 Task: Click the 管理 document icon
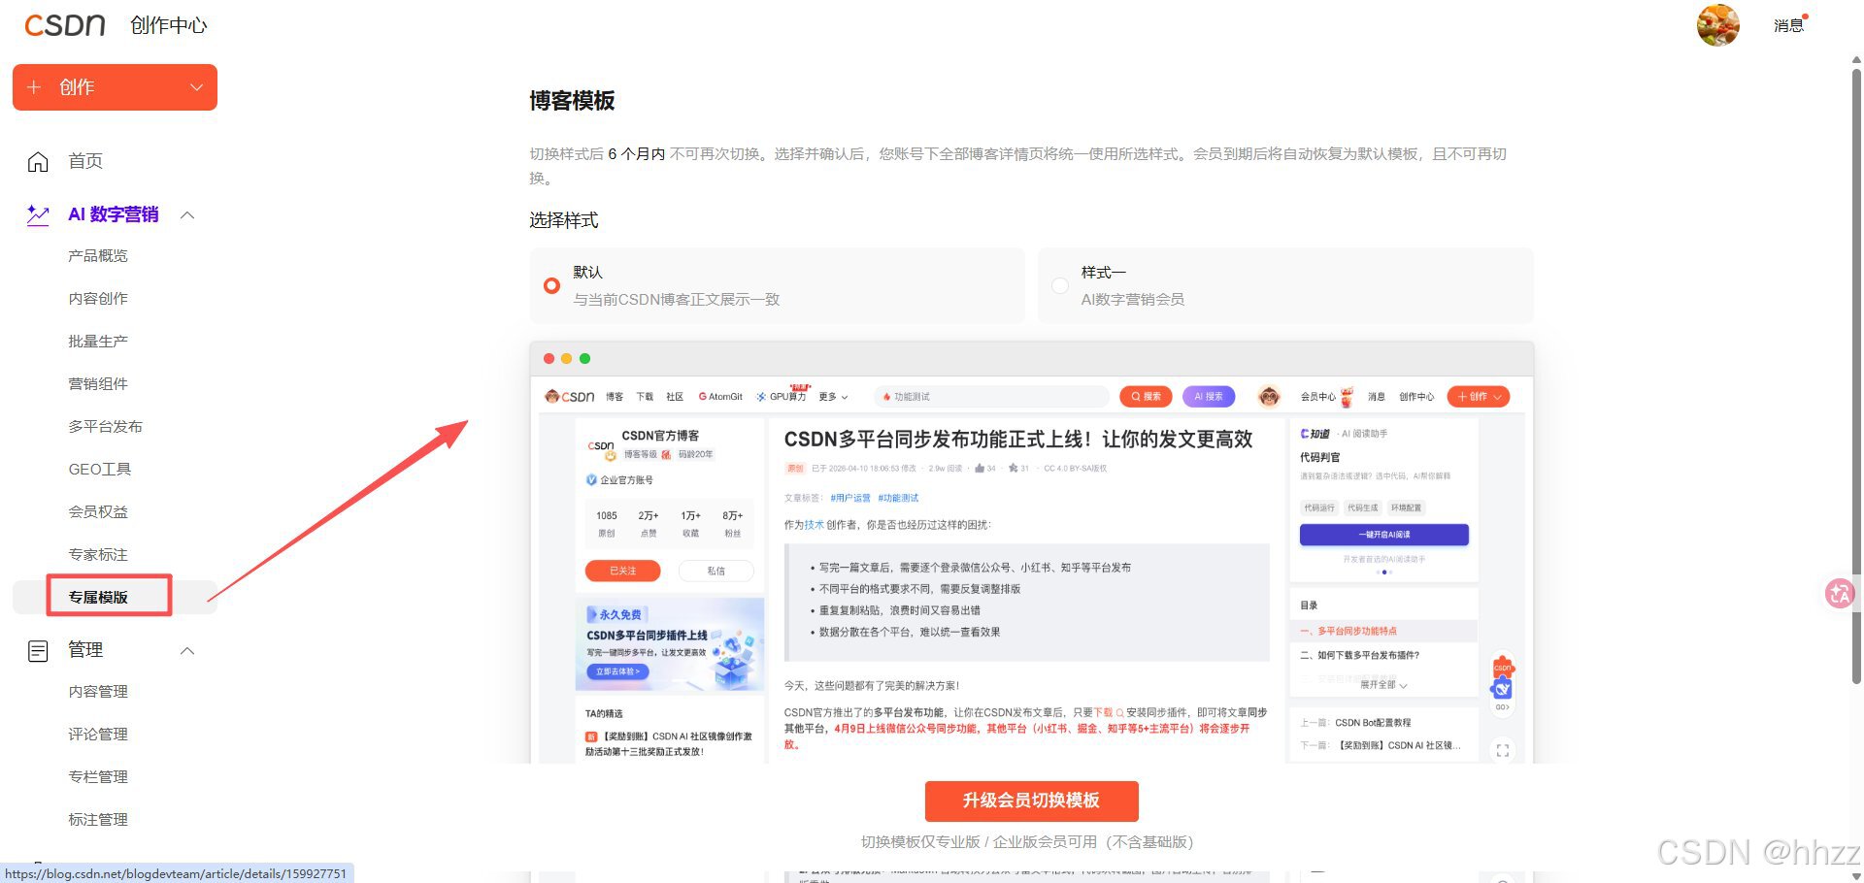click(38, 651)
